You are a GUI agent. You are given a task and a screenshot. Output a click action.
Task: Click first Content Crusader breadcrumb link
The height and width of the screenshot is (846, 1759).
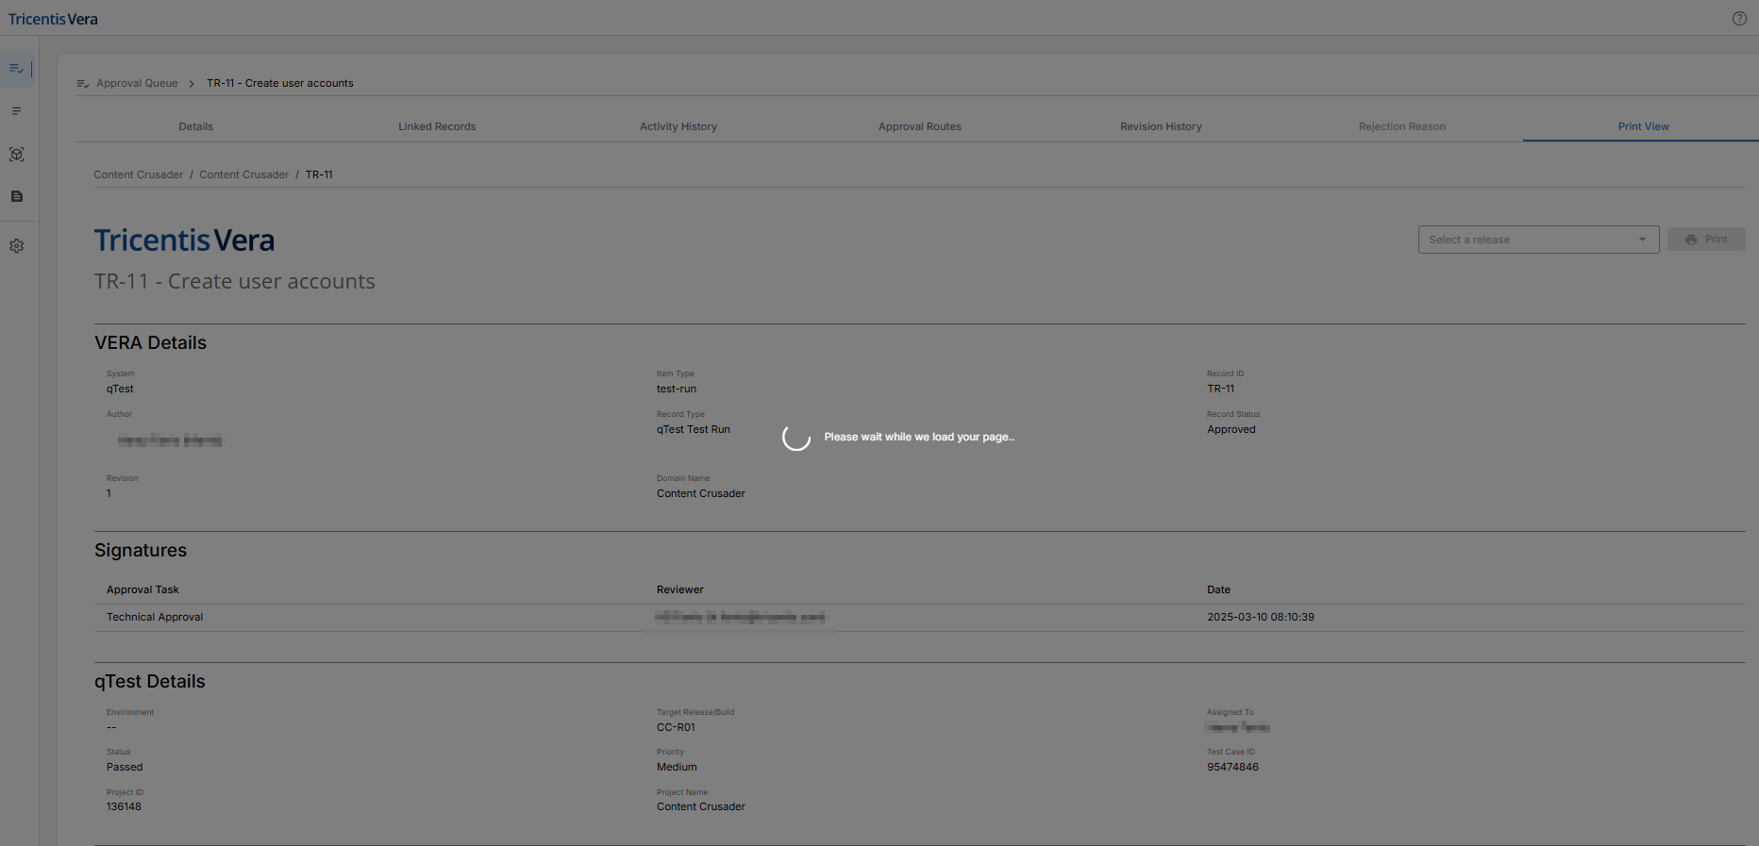click(139, 174)
